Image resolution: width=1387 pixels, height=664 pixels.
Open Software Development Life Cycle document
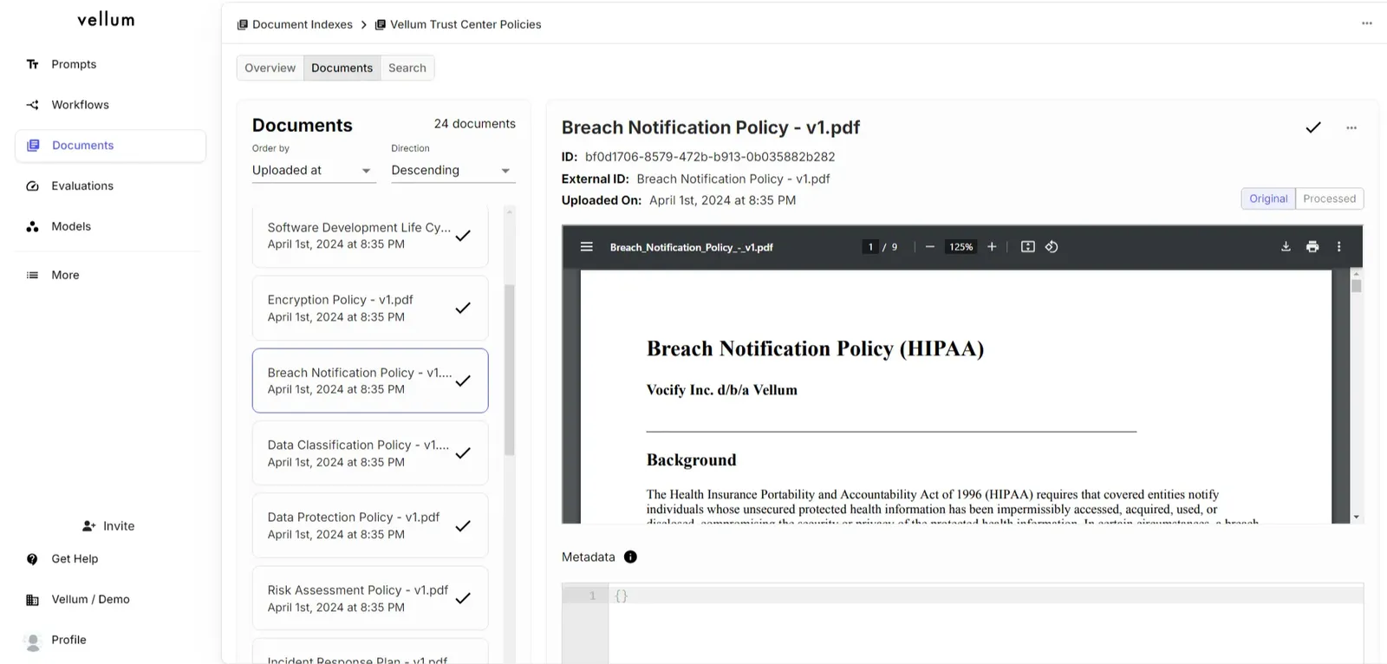pos(370,236)
